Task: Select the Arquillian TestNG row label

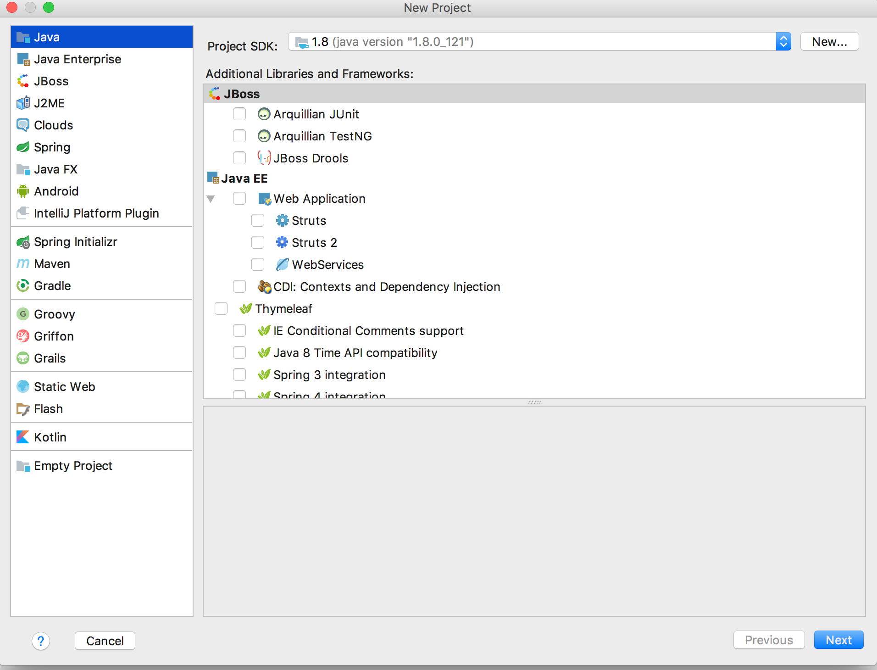Action: tap(322, 136)
